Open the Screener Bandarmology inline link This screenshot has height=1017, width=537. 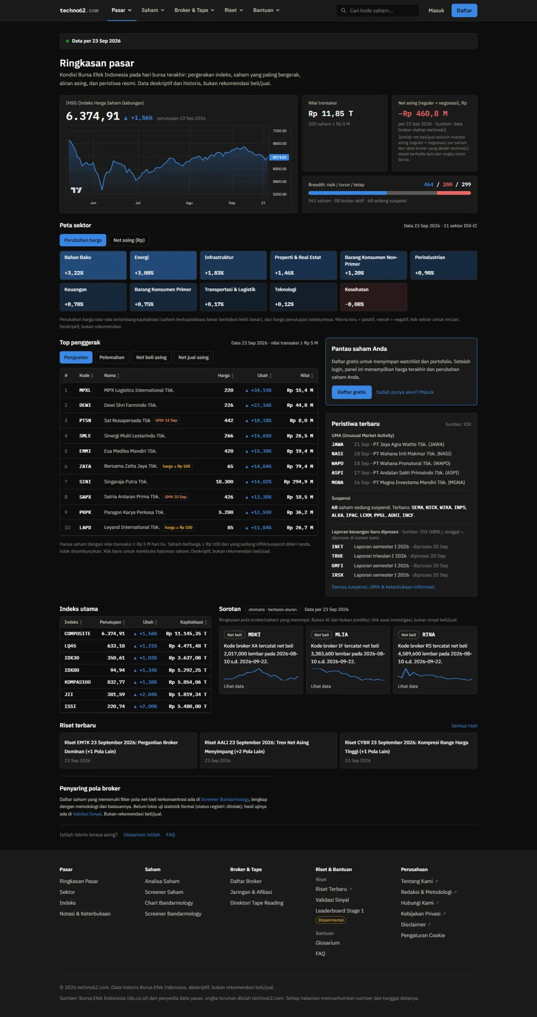225,799
